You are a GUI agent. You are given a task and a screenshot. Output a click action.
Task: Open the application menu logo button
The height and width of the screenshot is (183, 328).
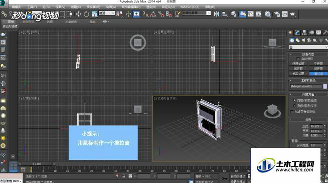click(4, 4)
